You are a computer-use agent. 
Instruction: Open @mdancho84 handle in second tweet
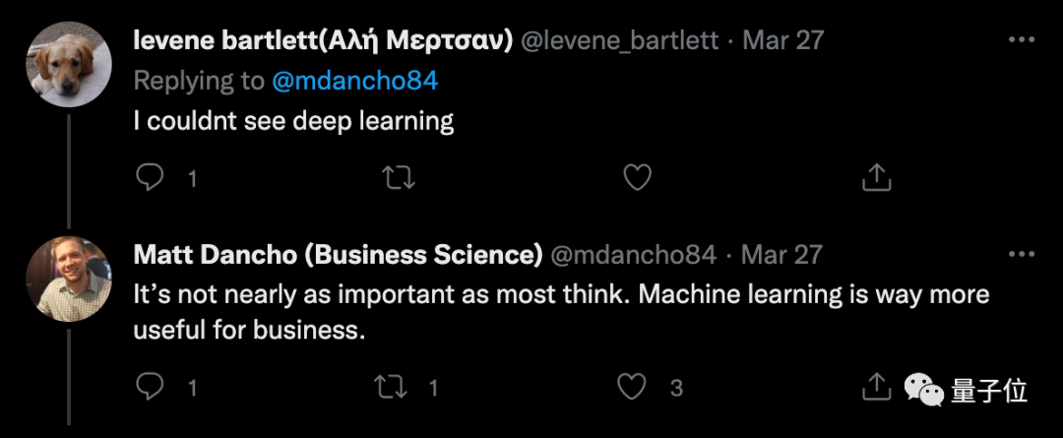pos(633,254)
